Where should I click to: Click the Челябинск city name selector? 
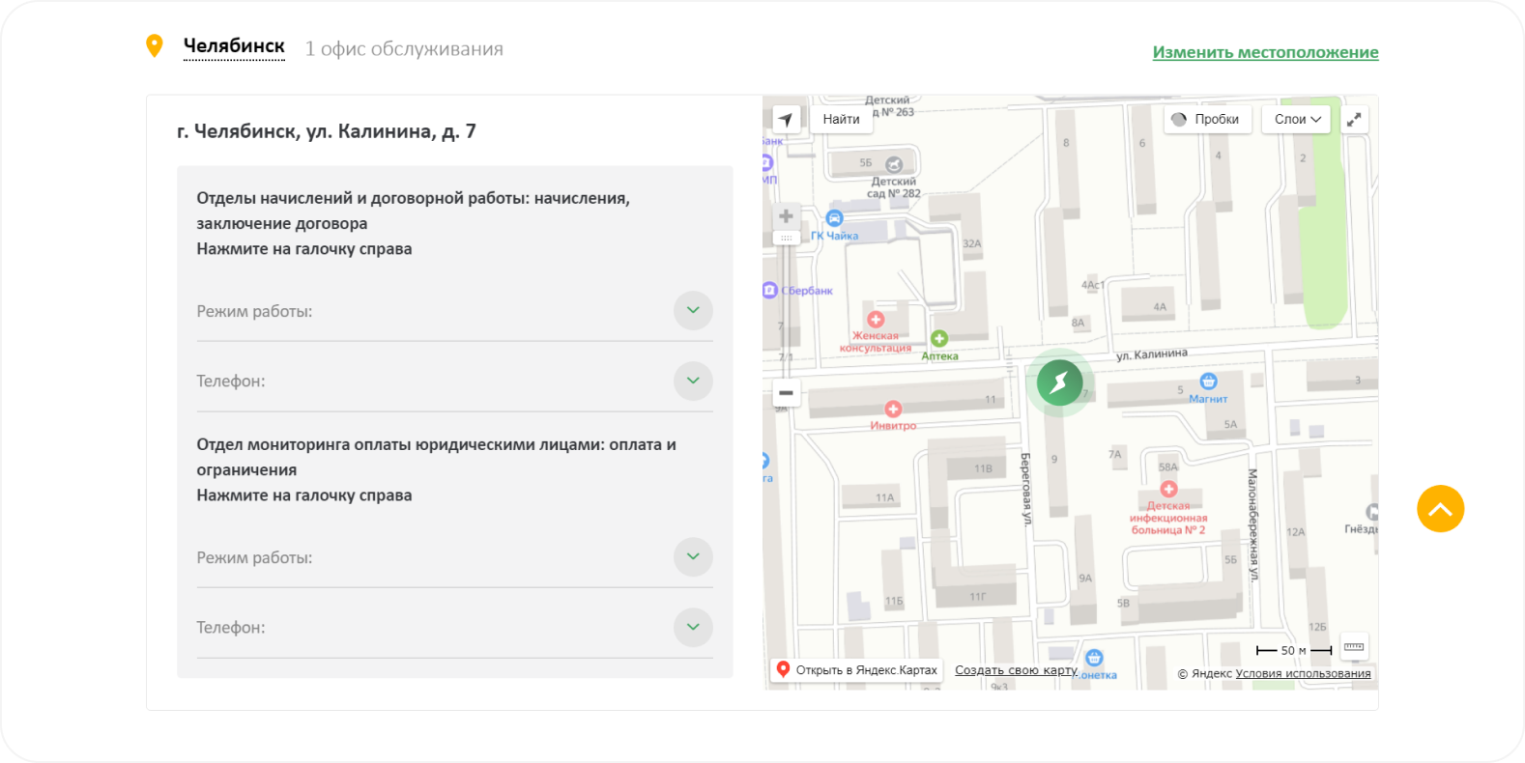pyautogui.click(x=234, y=46)
